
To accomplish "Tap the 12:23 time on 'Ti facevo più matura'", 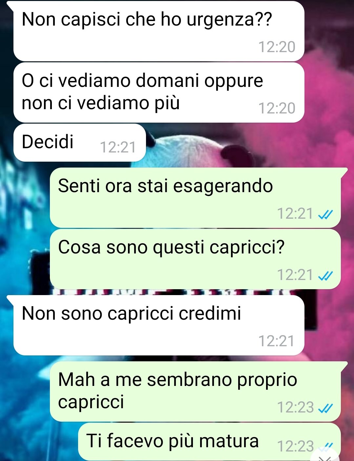I will [x=296, y=446].
